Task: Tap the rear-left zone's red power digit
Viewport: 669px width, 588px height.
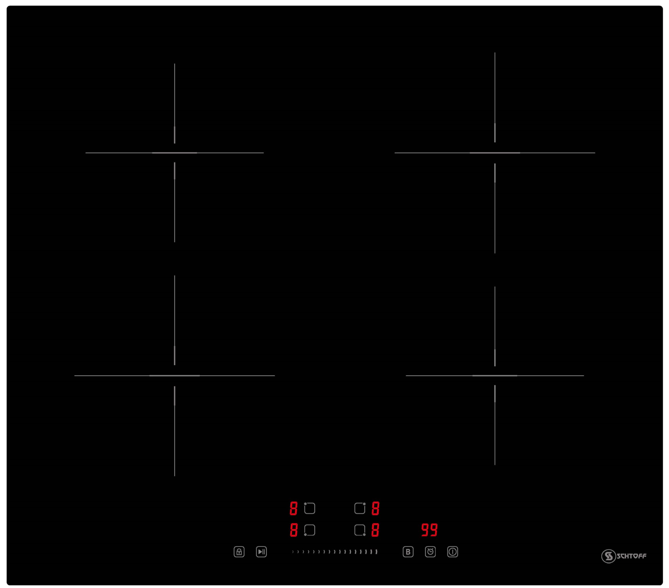Action: pyautogui.click(x=293, y=508)
